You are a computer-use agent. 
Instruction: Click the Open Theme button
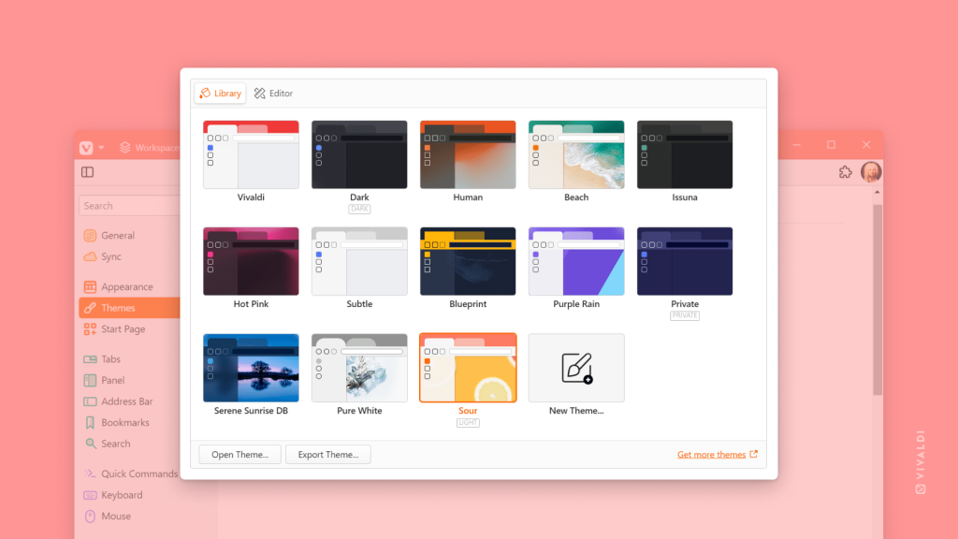(239, 454)
